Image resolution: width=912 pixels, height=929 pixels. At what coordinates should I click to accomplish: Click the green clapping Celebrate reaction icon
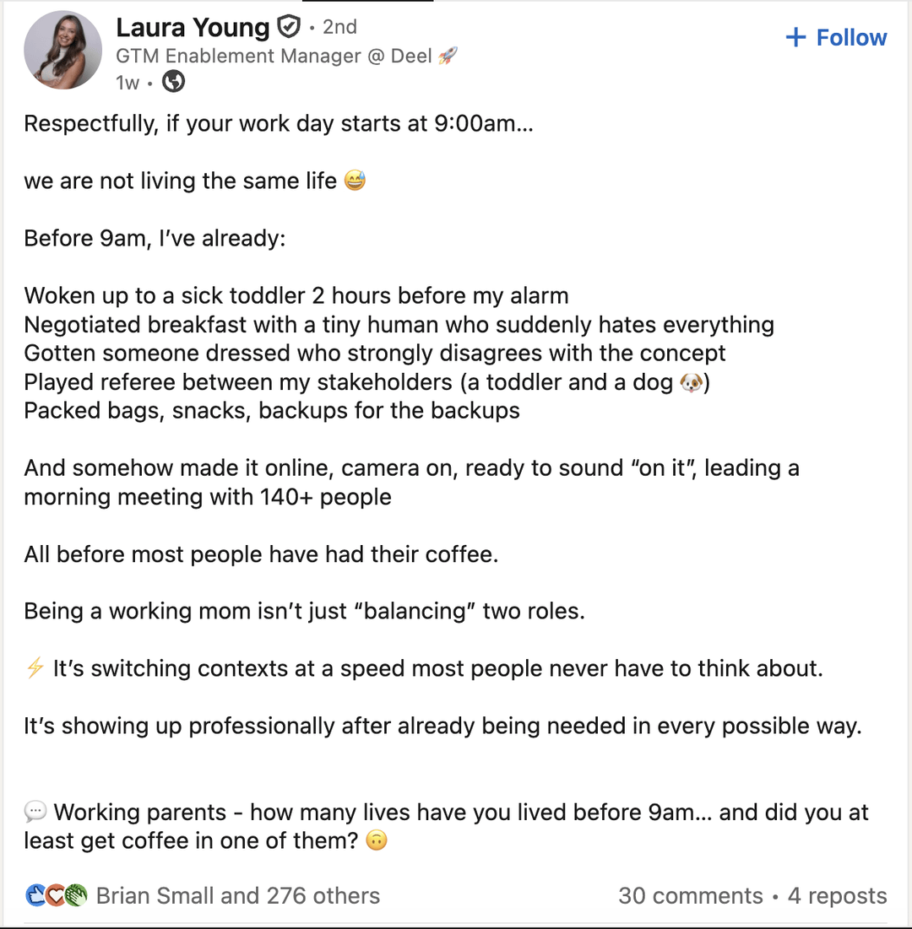tap(75, 895)
